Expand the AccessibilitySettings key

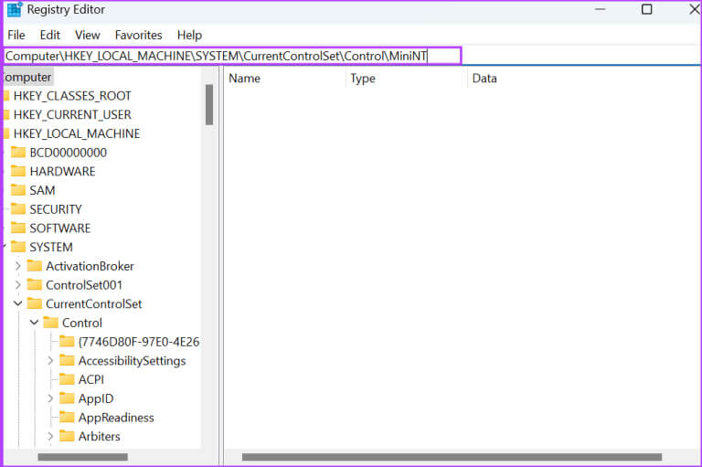click(50, 360)
